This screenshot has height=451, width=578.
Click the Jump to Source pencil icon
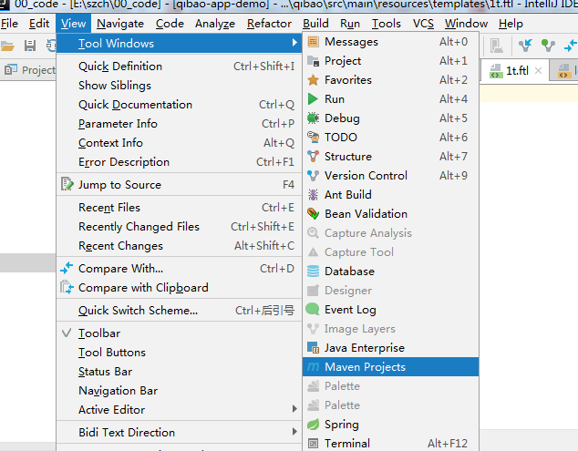(x=67, y=184)
